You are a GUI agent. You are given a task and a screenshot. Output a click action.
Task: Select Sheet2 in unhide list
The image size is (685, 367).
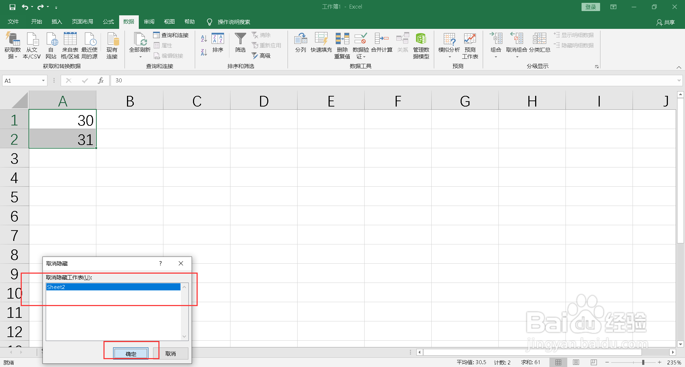(x=113, y=287)
